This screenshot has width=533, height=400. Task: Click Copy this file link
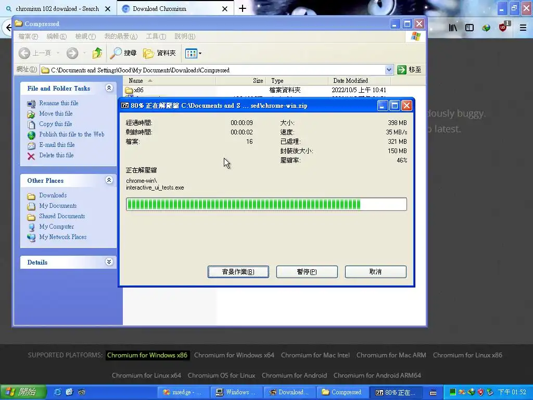point(55,124)
